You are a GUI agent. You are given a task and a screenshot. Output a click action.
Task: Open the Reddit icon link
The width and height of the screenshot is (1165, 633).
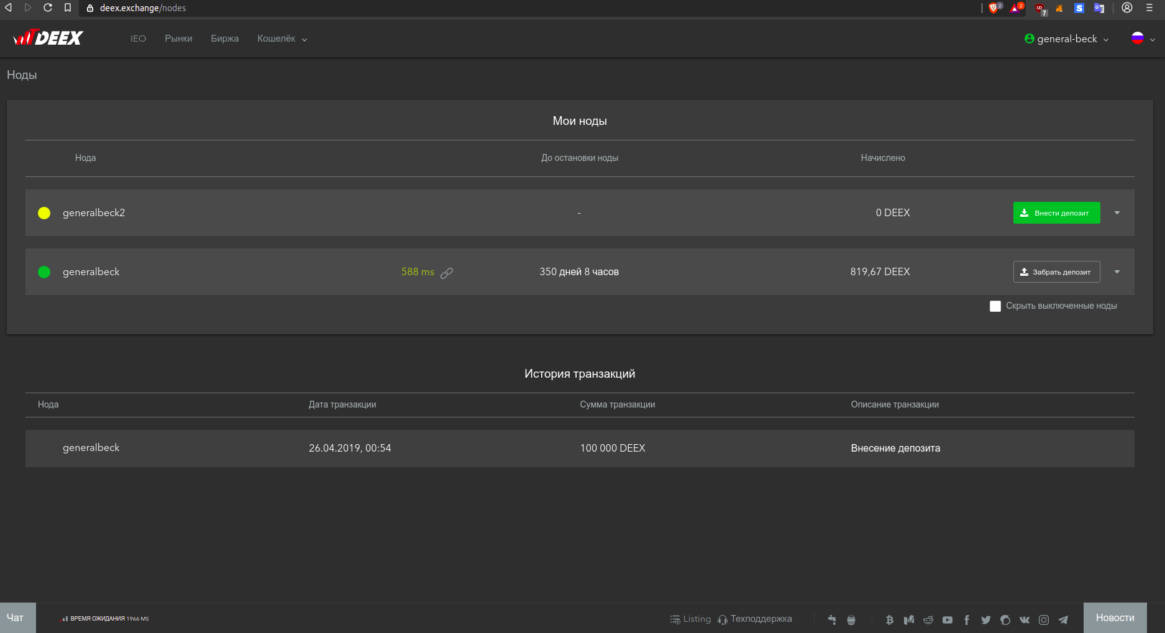pos(928,619)
